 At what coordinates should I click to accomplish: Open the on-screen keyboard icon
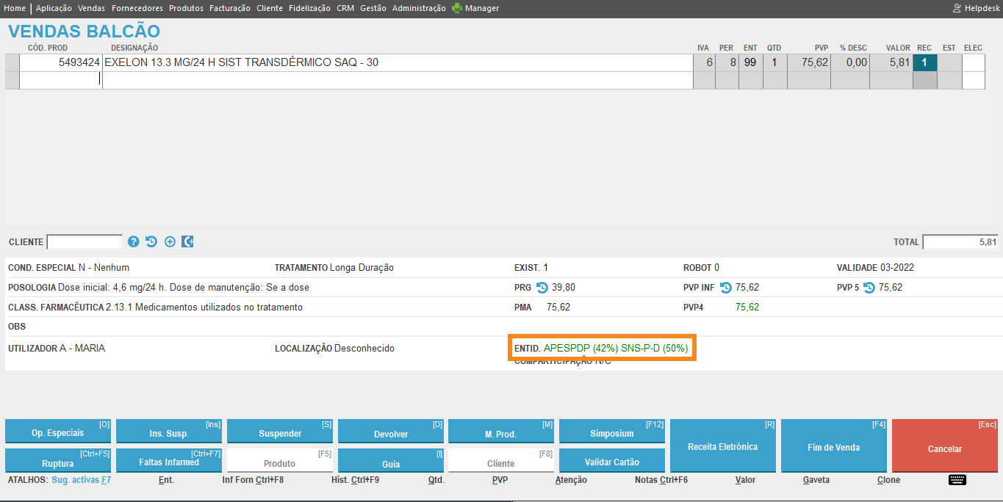(957, 480)
